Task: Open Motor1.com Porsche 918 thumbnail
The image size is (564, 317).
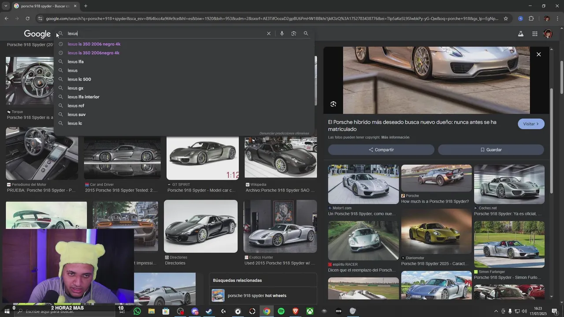Action: [364, 184]
